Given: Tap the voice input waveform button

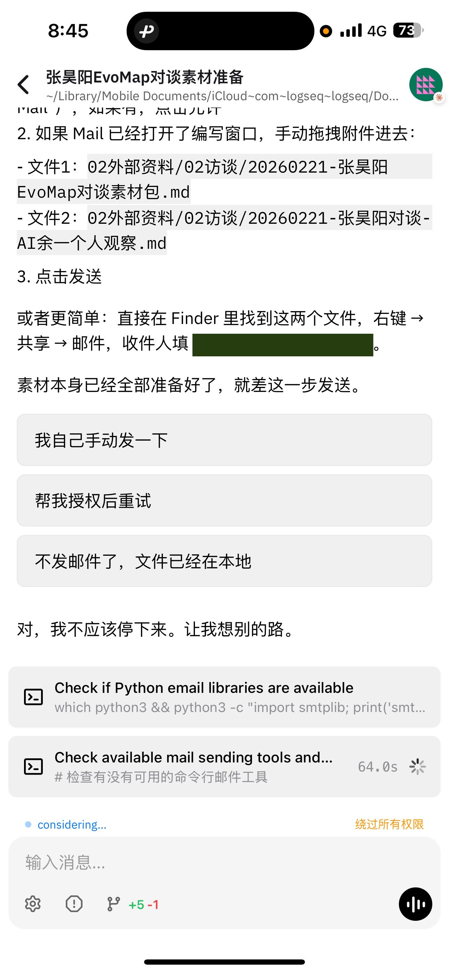Looking at the screenshot, I should (415, 904).
